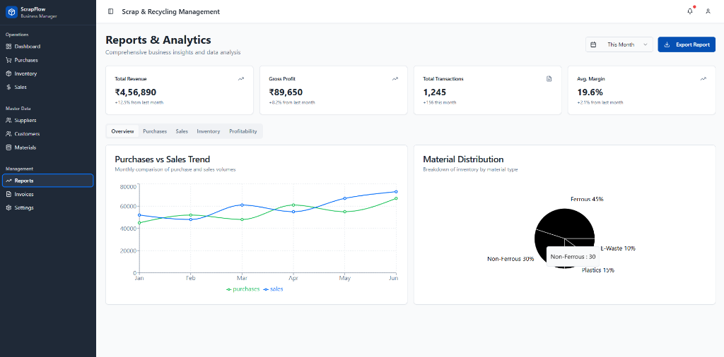
Task: Click the Purchases vs Sales Trend heading
Action: coord(162,159)
